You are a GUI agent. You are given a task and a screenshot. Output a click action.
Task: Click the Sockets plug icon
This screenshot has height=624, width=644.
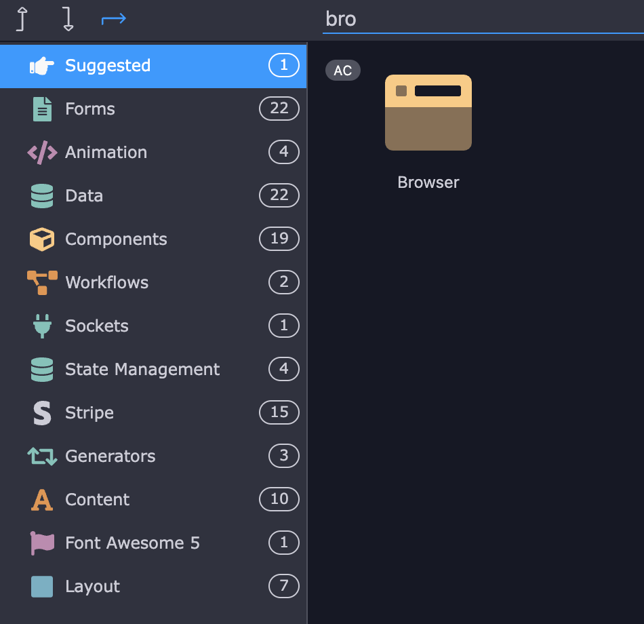pos(42,326)
